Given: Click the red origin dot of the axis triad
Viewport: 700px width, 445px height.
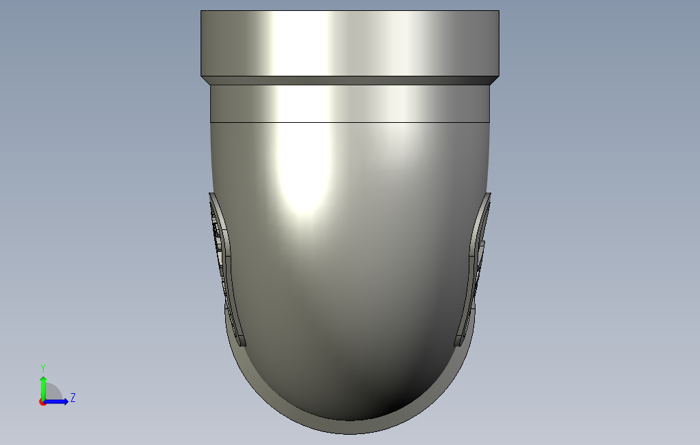Looking at the screenshot, I should pos(42,403).
